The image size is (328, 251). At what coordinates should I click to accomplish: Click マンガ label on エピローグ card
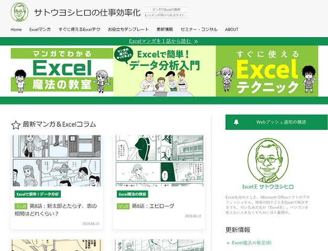tap(123, 207)
